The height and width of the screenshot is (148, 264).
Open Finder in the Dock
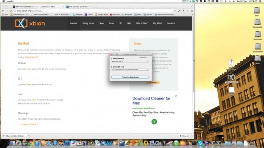coord(13,143)
